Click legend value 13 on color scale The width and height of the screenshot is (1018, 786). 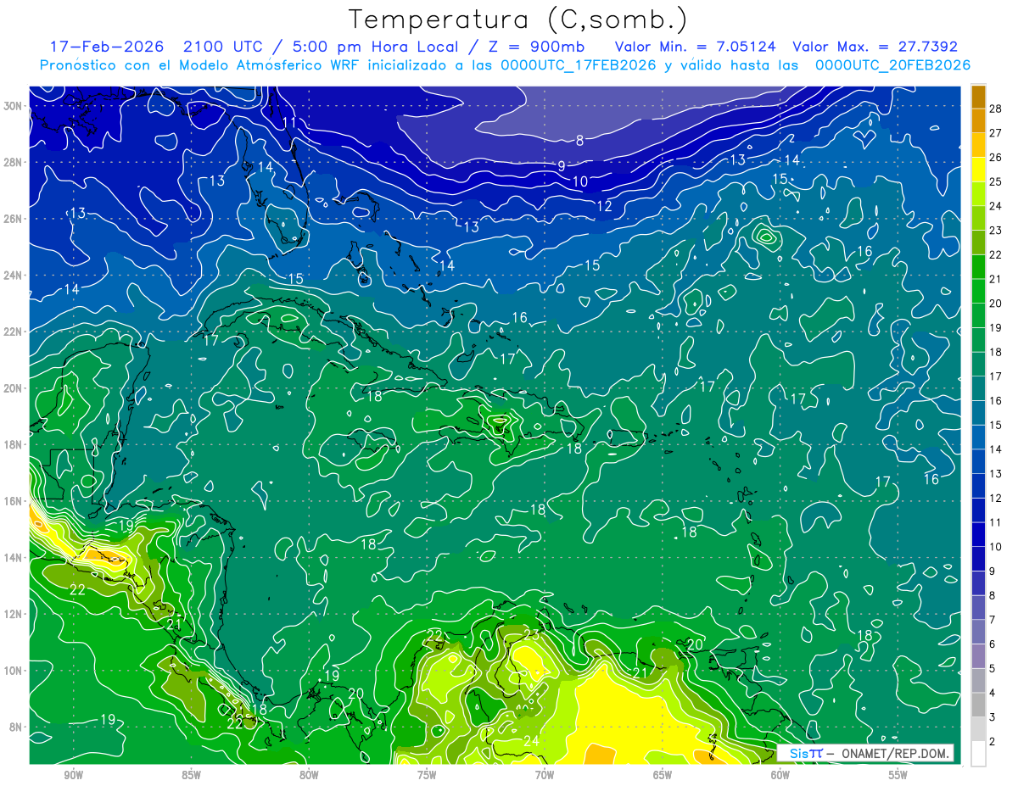tap(995, 473)
